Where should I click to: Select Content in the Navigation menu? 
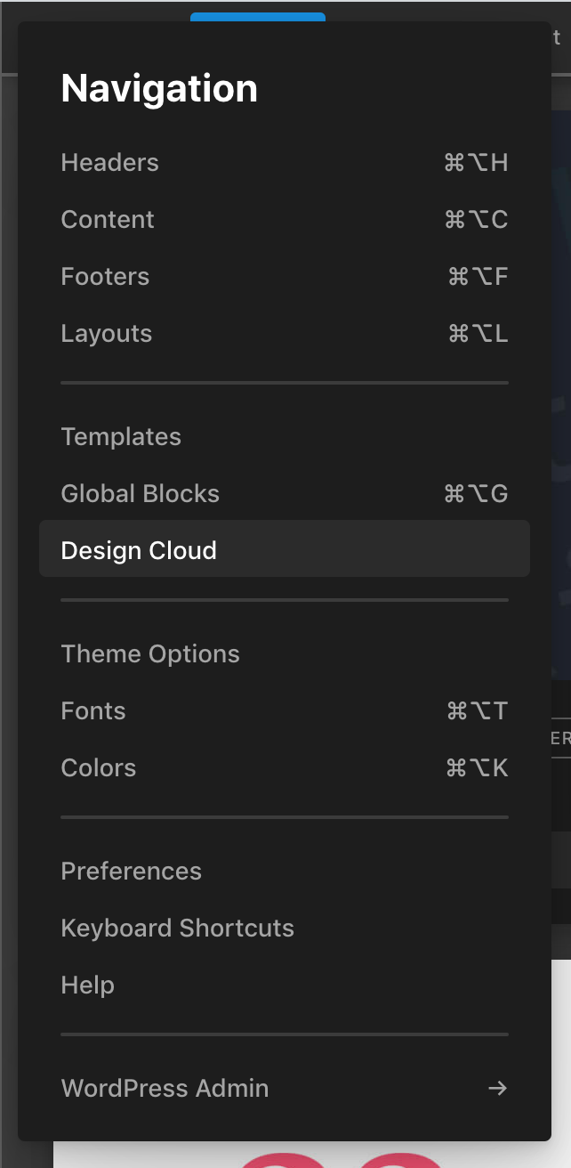pos(285,220)
